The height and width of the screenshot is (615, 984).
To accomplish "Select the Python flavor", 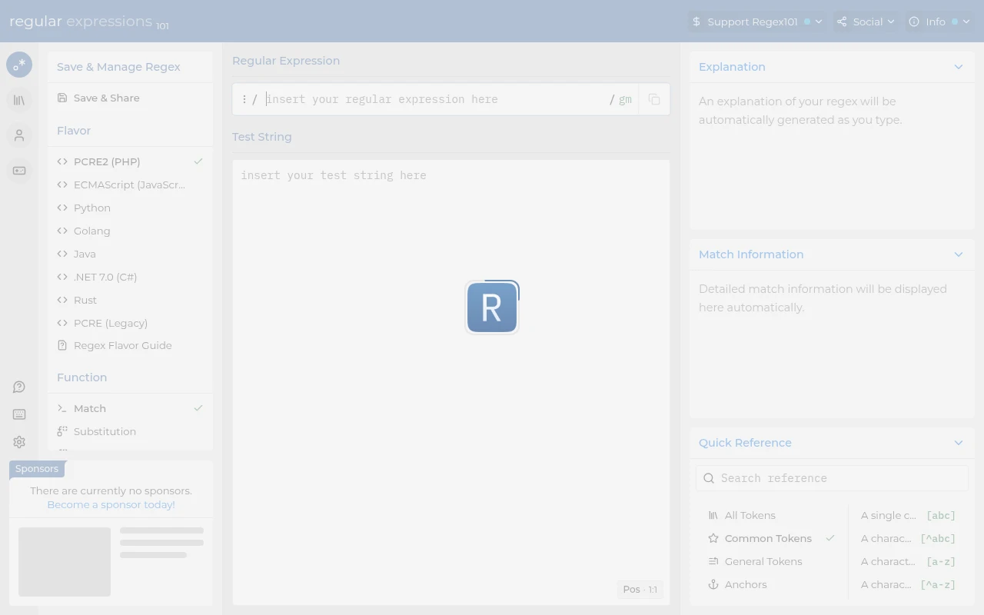I will (92, 208).
